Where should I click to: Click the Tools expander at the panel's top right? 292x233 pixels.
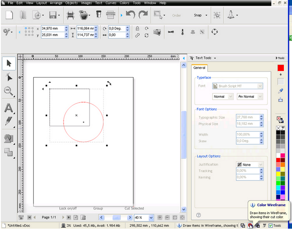(280, 58)
